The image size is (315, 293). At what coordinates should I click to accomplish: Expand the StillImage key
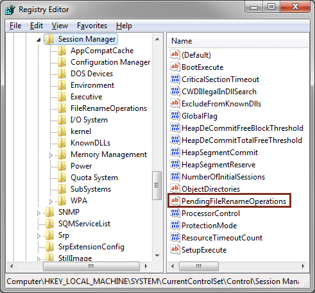[38, 259]
